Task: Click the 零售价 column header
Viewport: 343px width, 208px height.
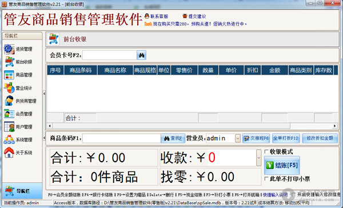Action: pos(184,70)
